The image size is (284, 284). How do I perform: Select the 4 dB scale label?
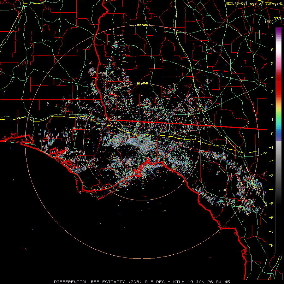coord(272,78)
